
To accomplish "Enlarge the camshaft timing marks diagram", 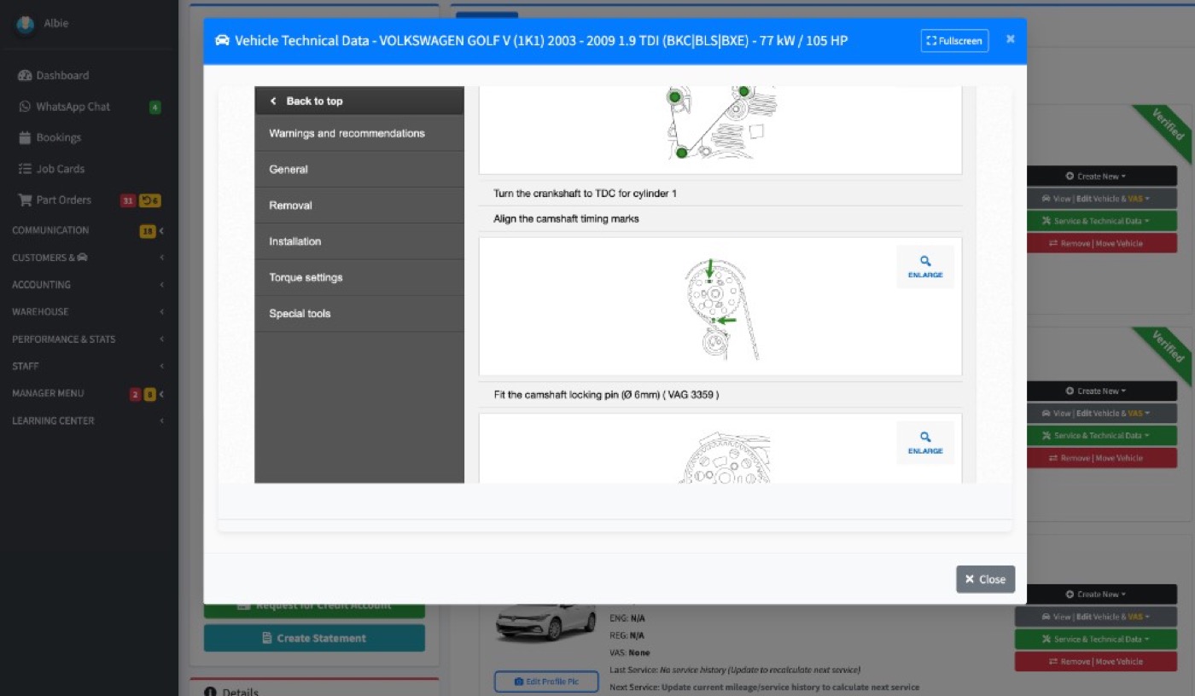I will (925, 267).
